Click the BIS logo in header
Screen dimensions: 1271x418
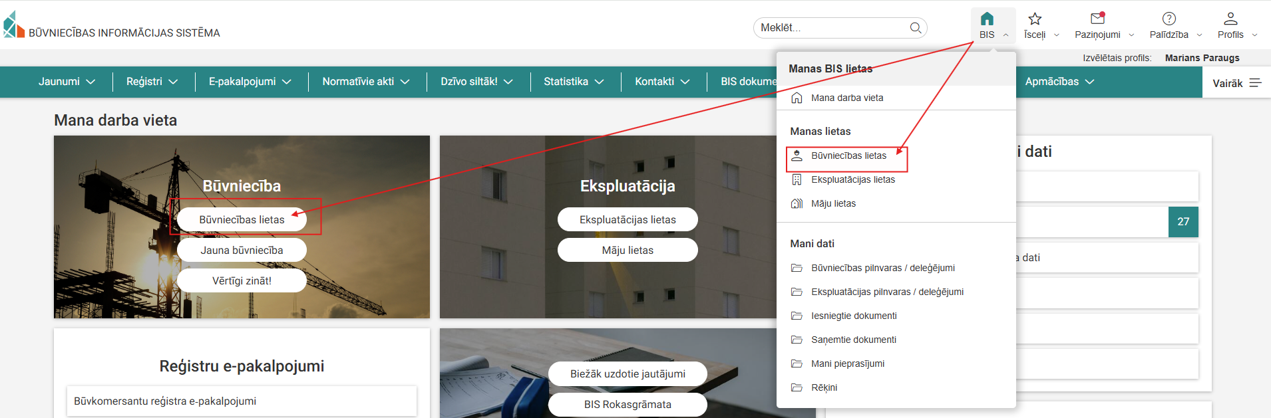click(x=14, y=25)
